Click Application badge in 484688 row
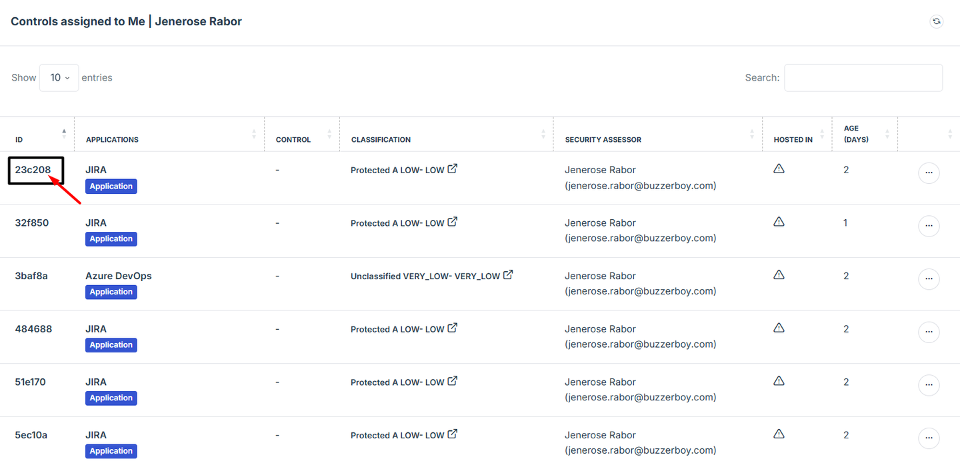The width and height of the screenshot is (960, 465). click(111, 345)
